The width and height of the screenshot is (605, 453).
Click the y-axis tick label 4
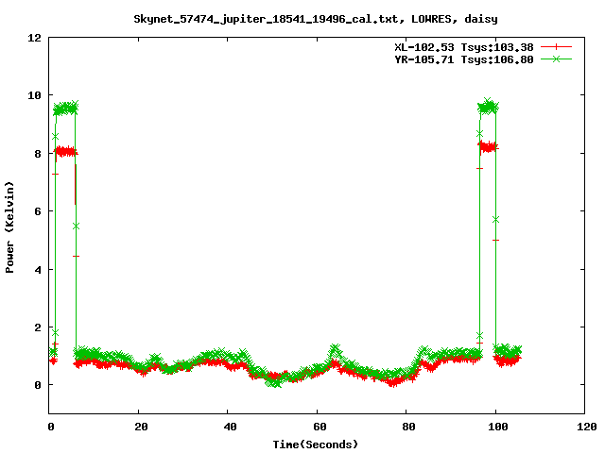(38, 270)
